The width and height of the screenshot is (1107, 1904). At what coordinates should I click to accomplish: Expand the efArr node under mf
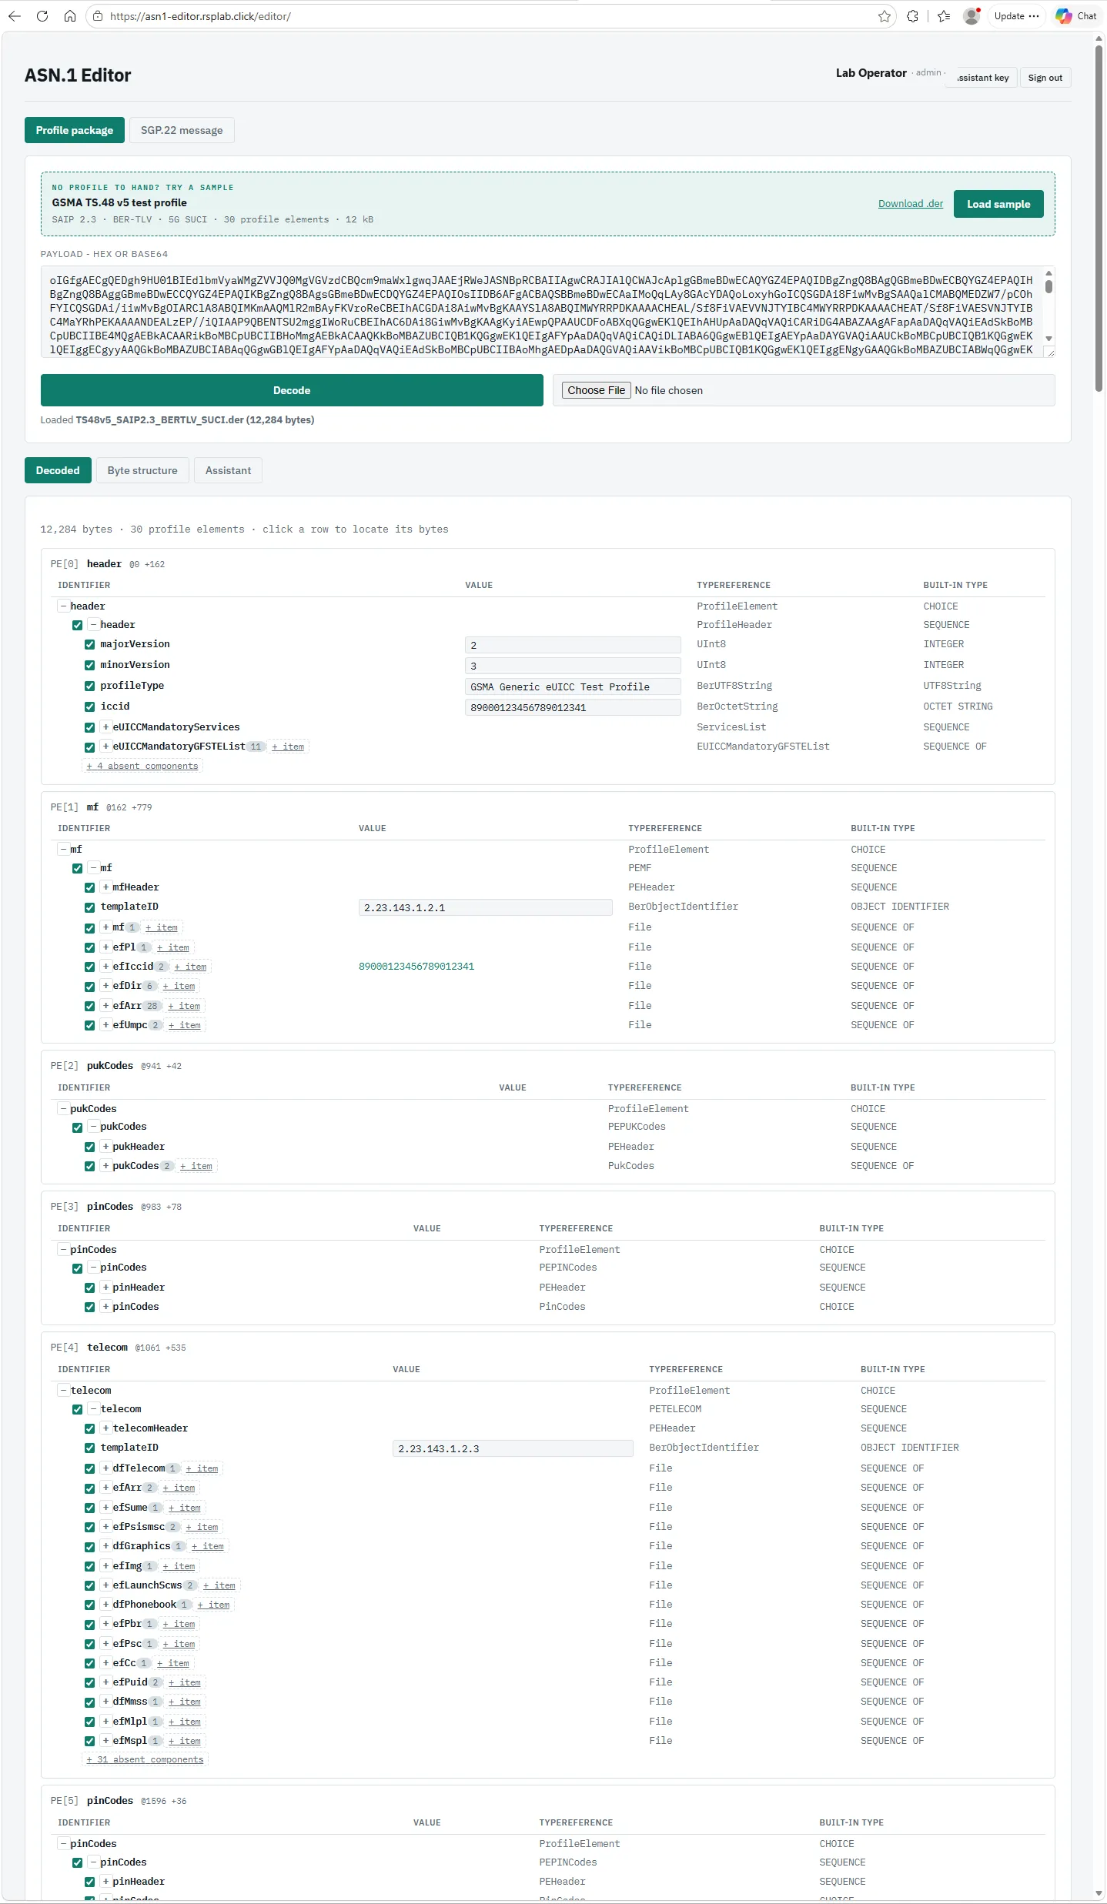click(x=106, y=1006)
